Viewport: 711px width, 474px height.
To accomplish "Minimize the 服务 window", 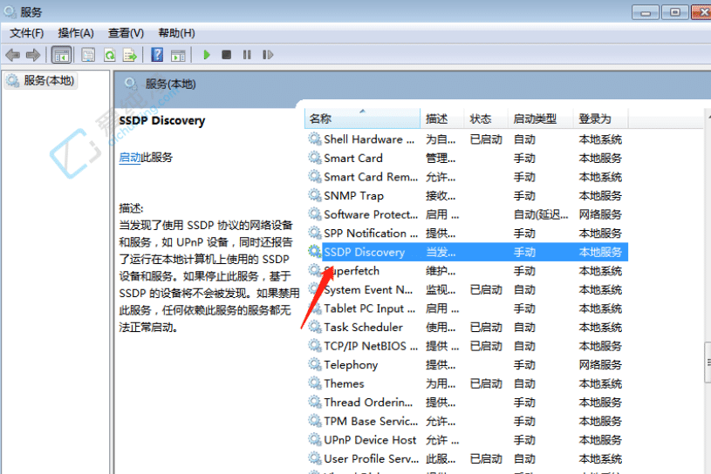I will point(646,12).
